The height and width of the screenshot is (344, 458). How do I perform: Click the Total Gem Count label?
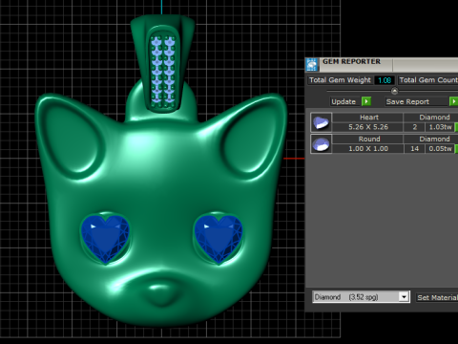(x=428, y=80)
